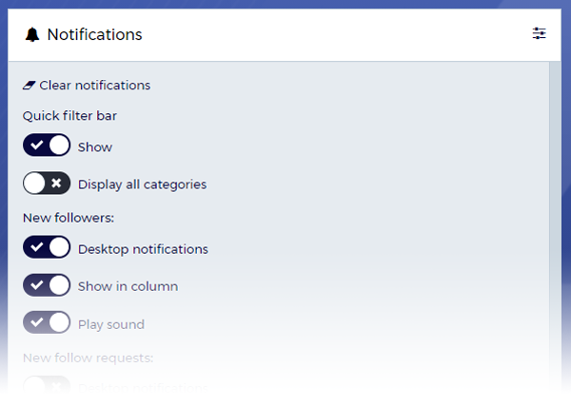571x407 pixels.
Task: Enable the Display all categories switch
Action: (x=47, y=184)
